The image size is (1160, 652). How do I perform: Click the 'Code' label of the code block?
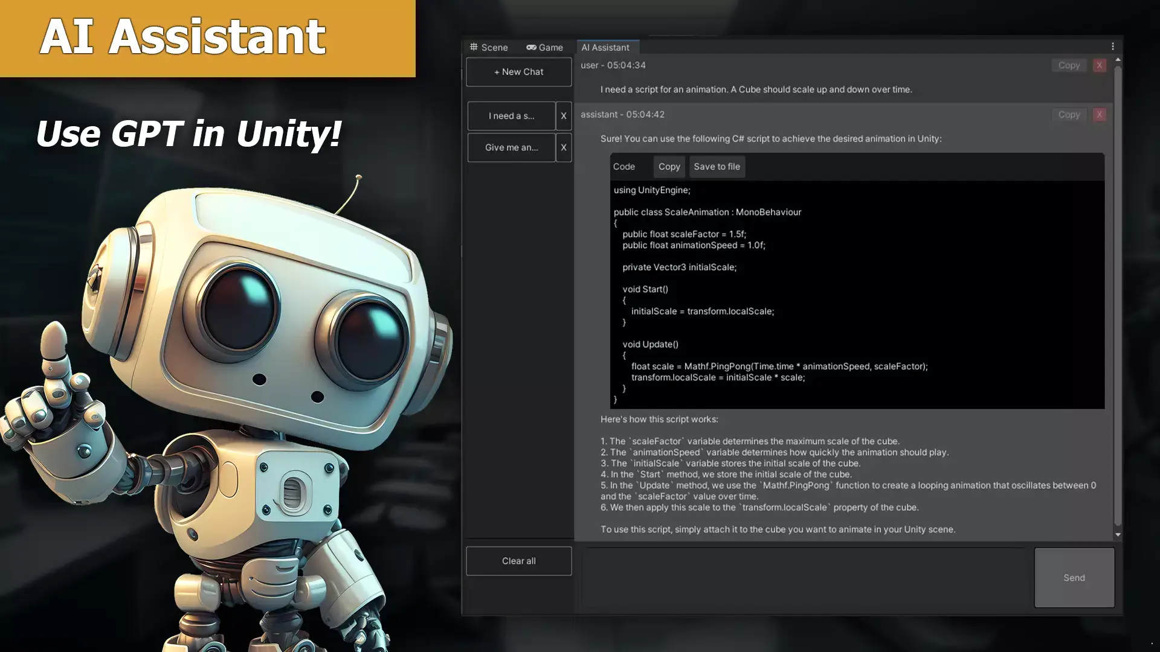[x=624, y=167]
